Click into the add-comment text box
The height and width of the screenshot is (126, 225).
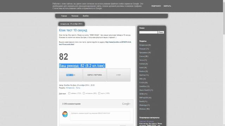[100, 116]
